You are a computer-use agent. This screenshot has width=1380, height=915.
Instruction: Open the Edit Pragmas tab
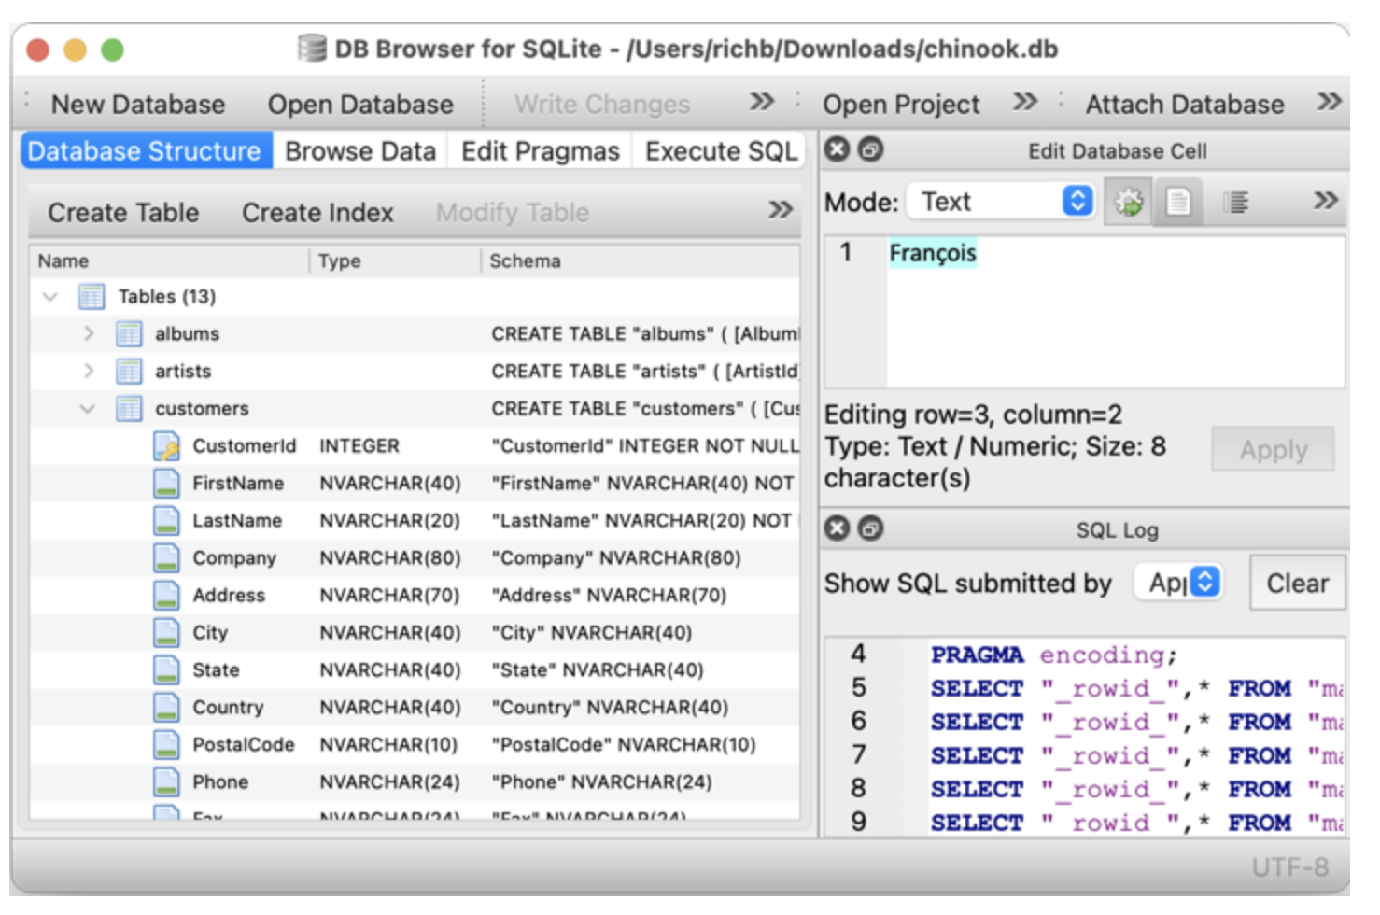(540, 150)
